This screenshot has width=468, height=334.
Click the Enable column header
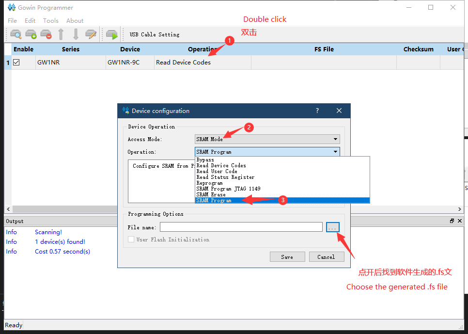coord(24,49)
